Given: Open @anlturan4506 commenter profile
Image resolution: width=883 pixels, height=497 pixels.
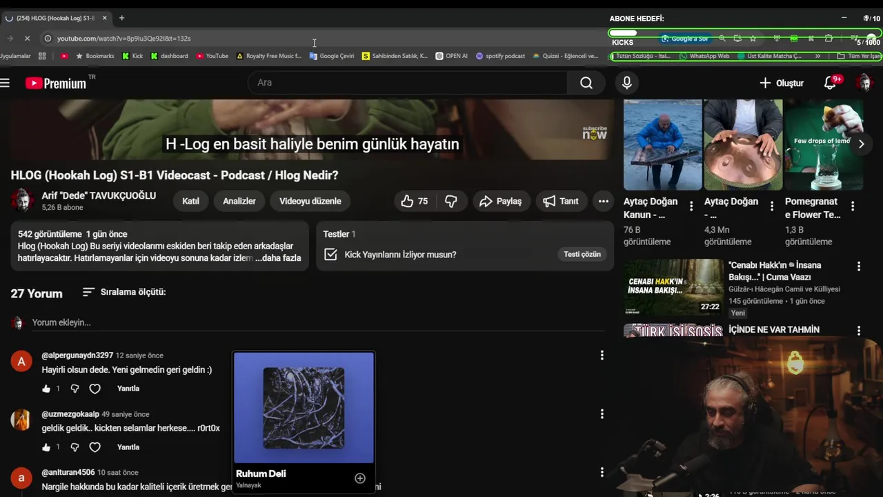Looking at the screenshot, I should 68,473.
